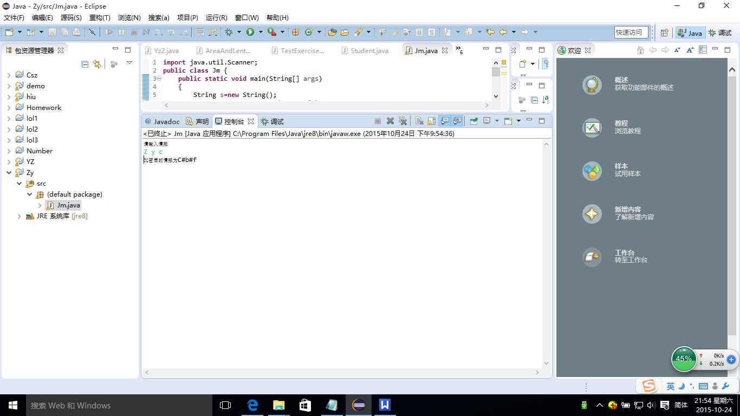
Task: Switch to the 调试 view tab beside console
Action: click(272, 121)
